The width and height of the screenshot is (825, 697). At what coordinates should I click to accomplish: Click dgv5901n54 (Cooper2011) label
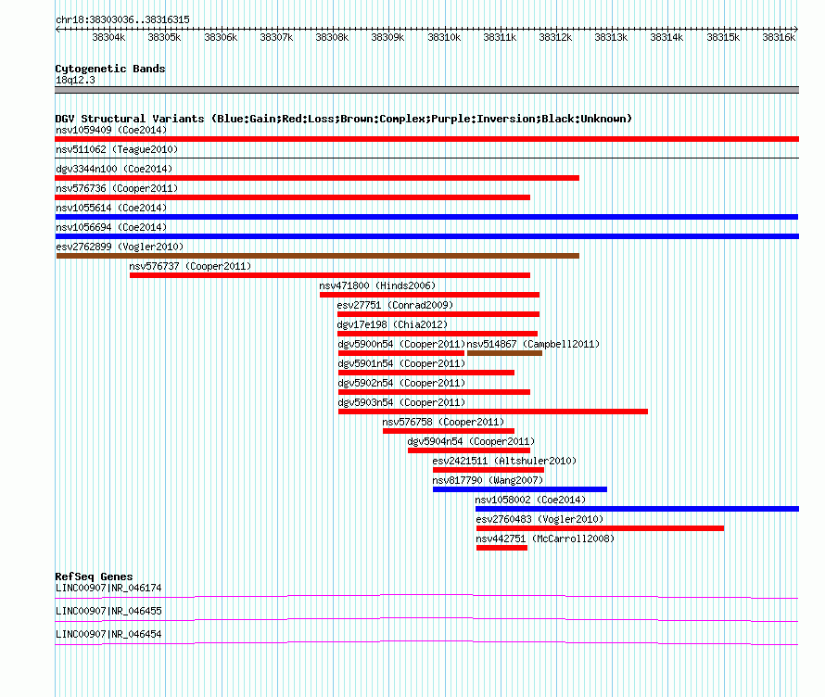(x=401, y=363)
